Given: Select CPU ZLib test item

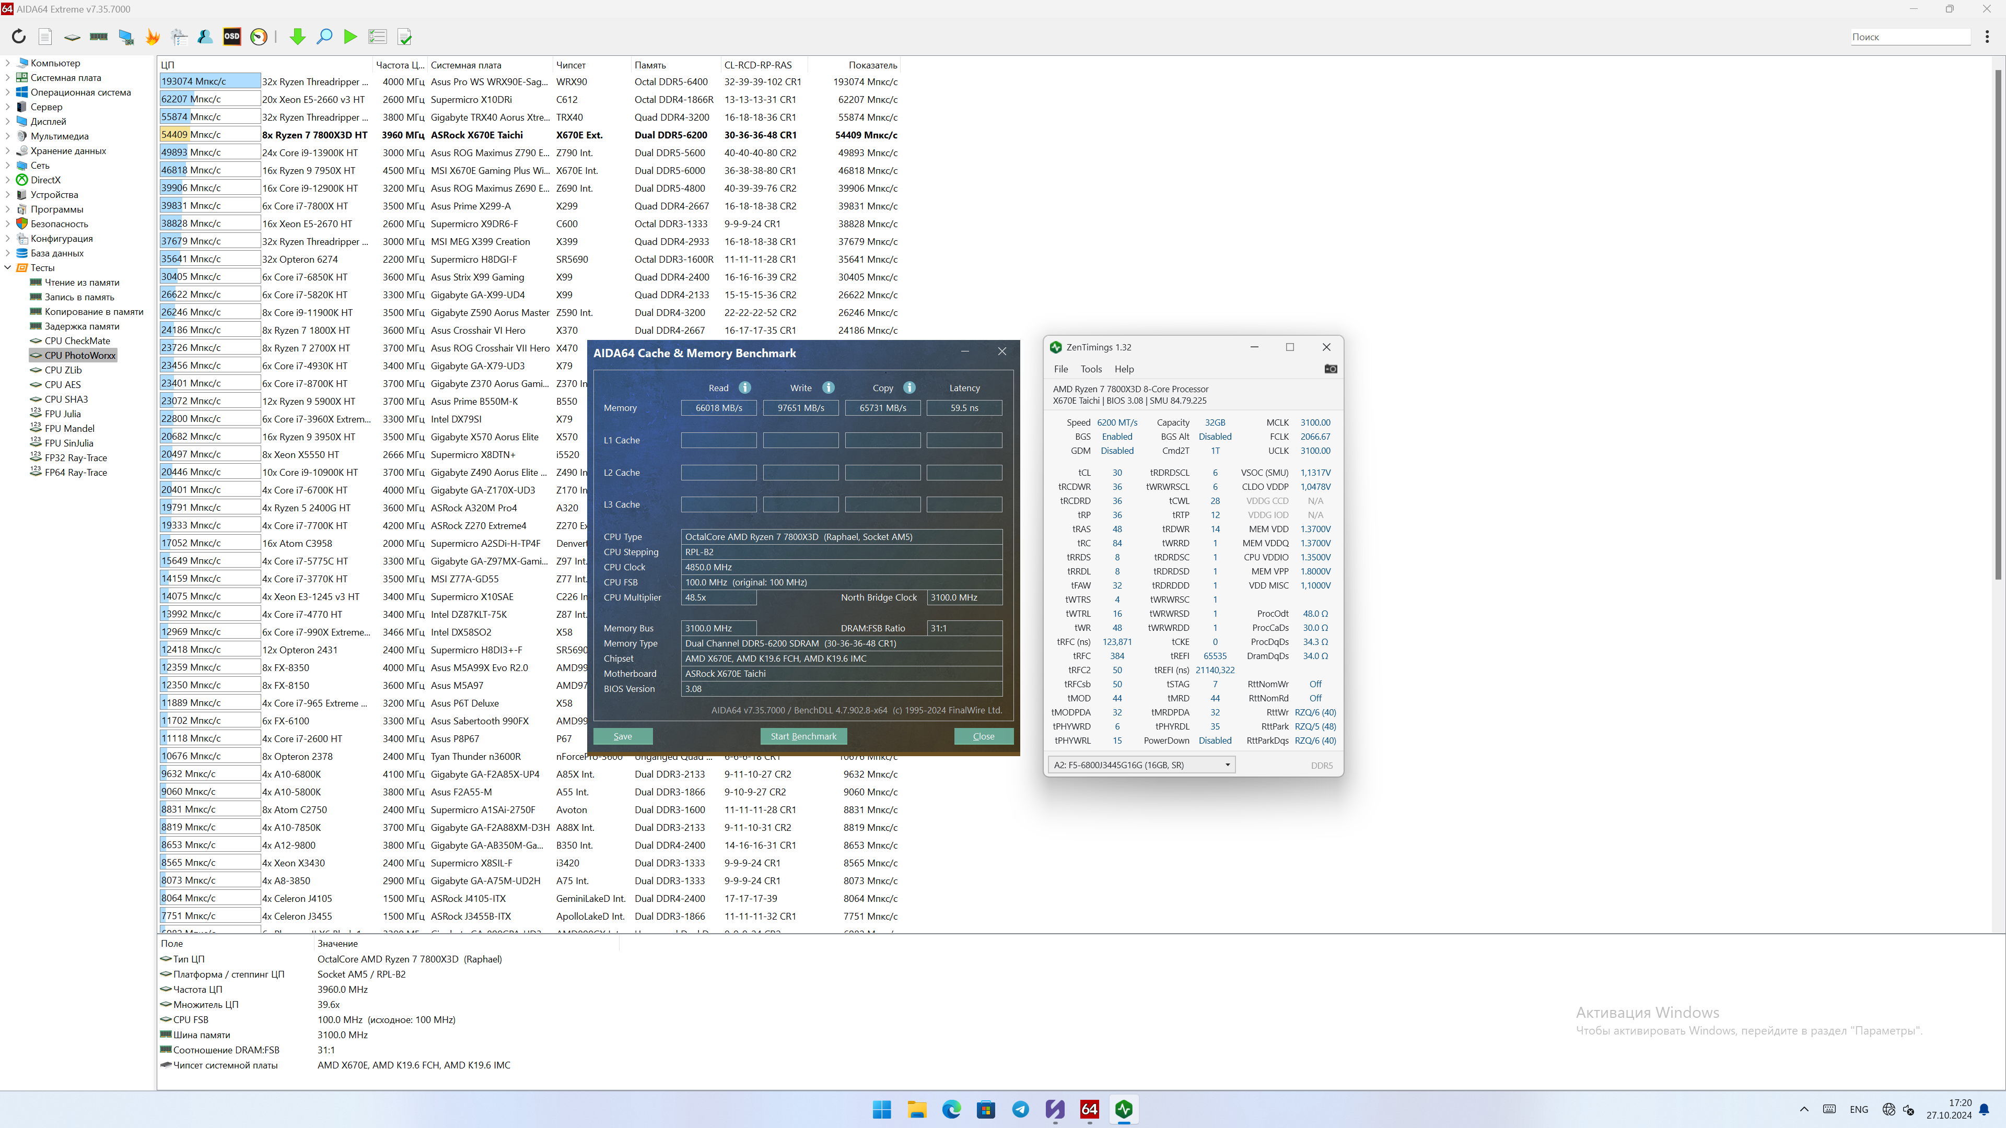Looking at the screenshot, I should [x=63, y=370].
